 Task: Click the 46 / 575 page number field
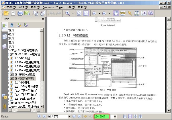(x=58, y=117)
